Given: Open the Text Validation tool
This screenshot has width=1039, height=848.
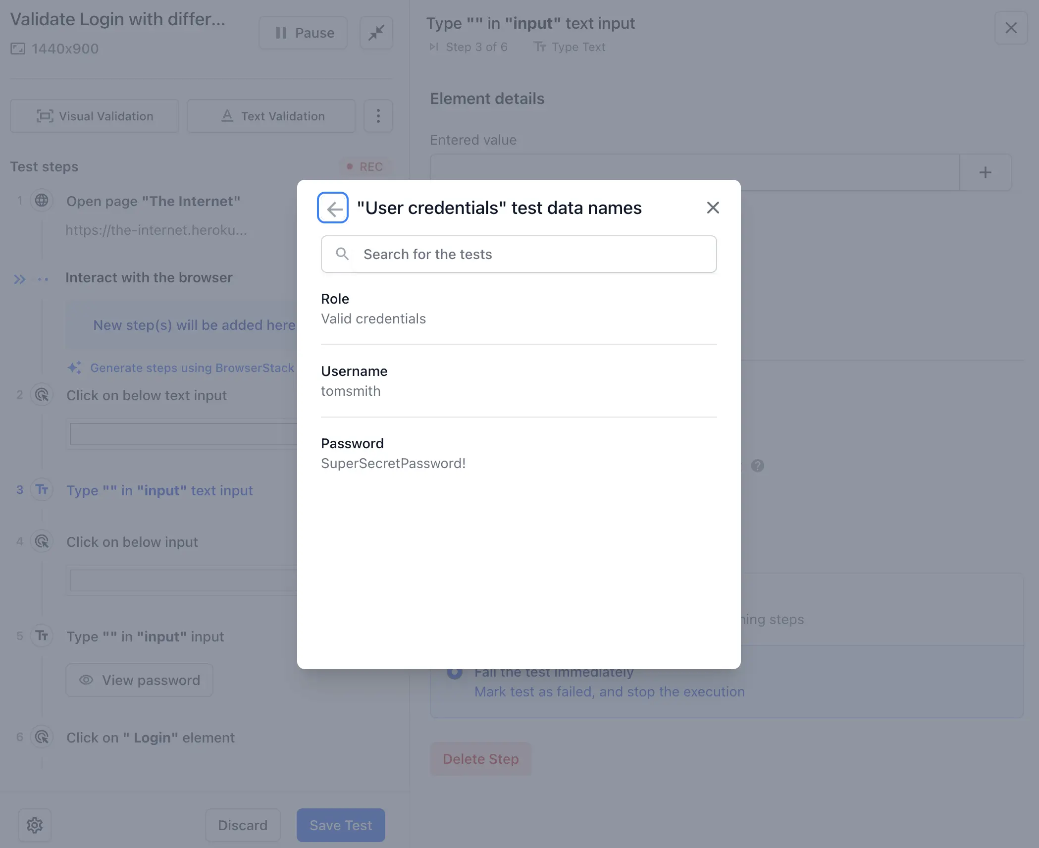Looking at the screenshot, I should pyautogui.click(x=271, y=116).
